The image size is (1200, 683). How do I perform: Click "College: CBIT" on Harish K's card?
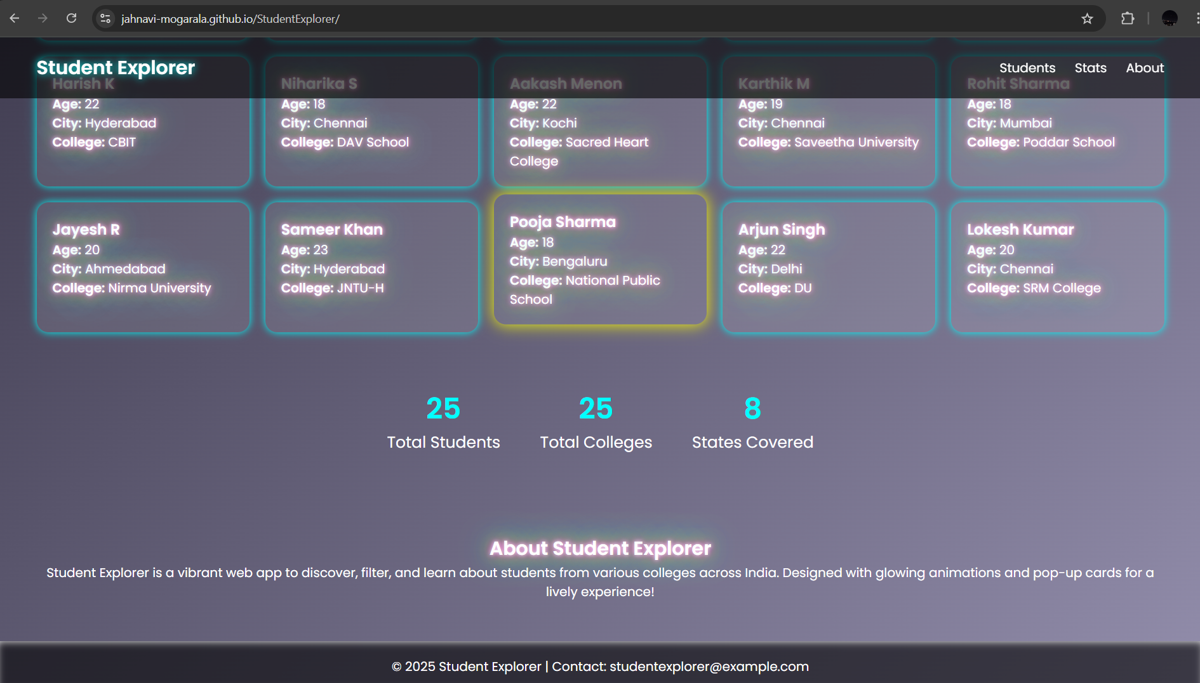coord(94,142)
